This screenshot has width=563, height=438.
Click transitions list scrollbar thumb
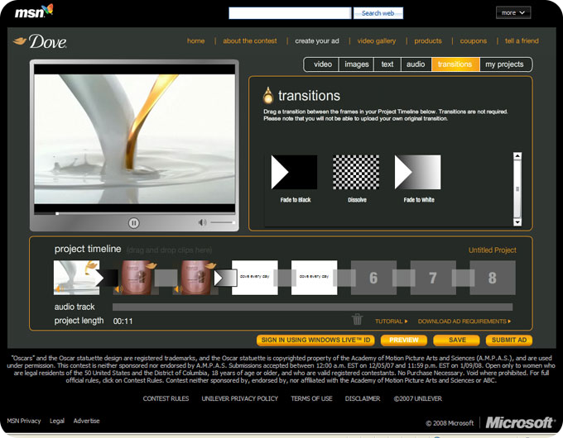pos(517,189)
